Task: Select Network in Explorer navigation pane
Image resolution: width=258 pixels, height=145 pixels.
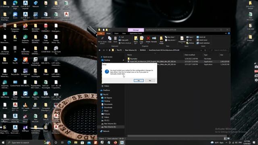Action: pos(106,131)
